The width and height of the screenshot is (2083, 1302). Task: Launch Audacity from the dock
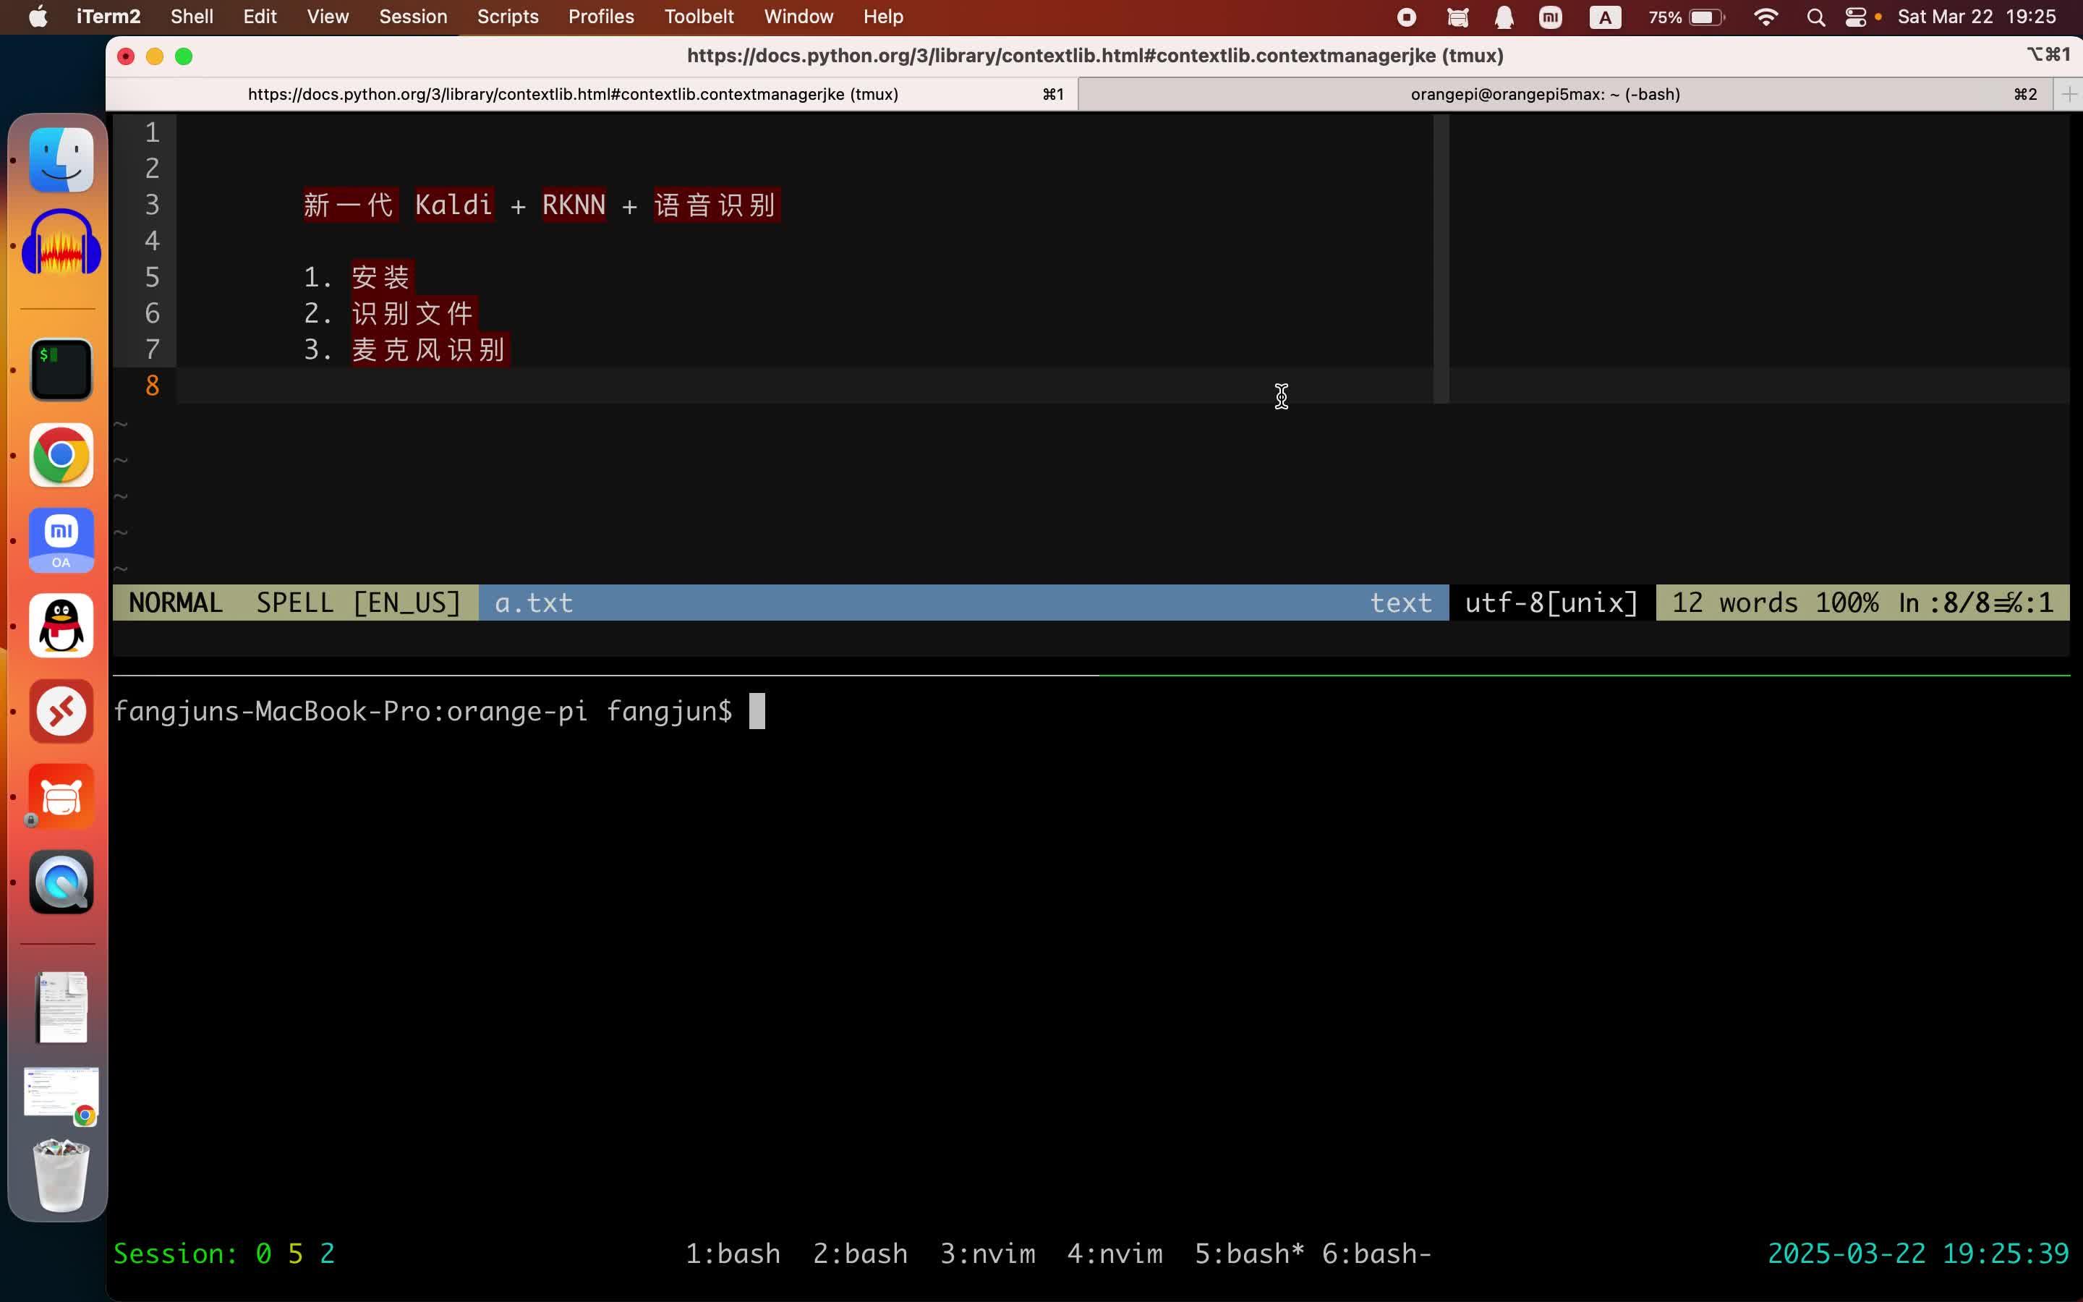click(x=61, y=244)
